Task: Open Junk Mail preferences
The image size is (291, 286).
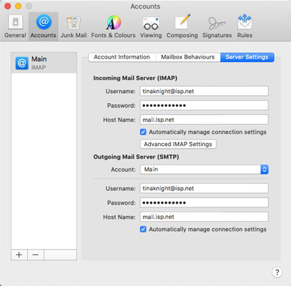Action: 73,26
